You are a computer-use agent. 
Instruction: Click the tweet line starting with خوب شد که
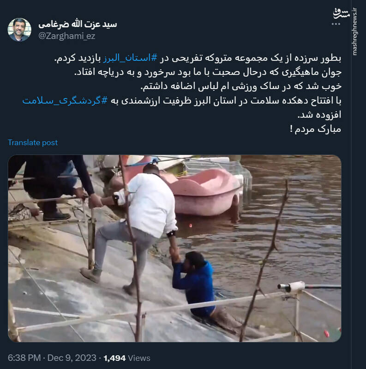pos(241,86)
